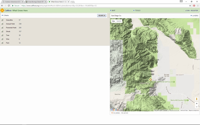Reload the page
The height and width of the screenshot is (125, 200).
coord(9,6)
